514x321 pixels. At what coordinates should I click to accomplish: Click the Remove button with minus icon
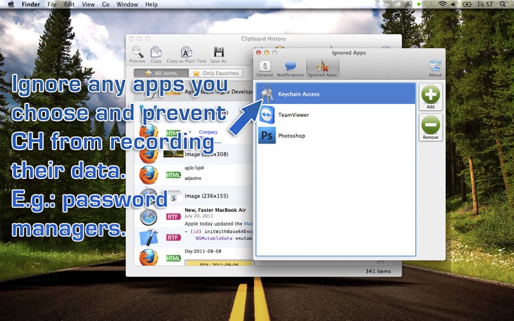tap(430, 128)
